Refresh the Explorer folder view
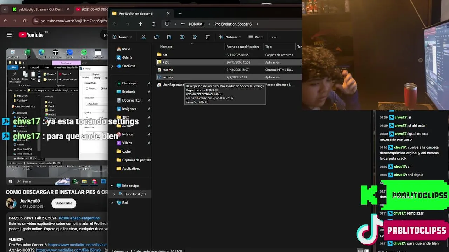Viewport: 449px width, 252px height. 153,24
